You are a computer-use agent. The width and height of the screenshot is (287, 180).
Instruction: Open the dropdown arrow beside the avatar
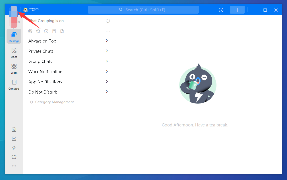pyautogui.click(x=19, y=22)
